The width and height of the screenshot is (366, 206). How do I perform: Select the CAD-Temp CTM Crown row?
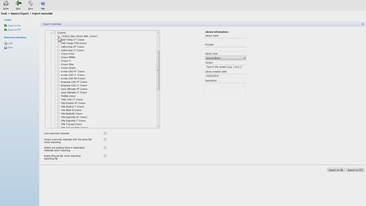click(74, 43)
